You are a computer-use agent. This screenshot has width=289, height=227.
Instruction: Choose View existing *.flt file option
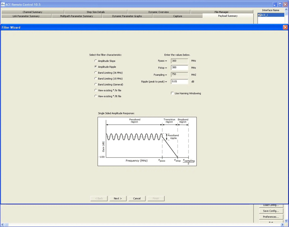(x=96, y=96)
